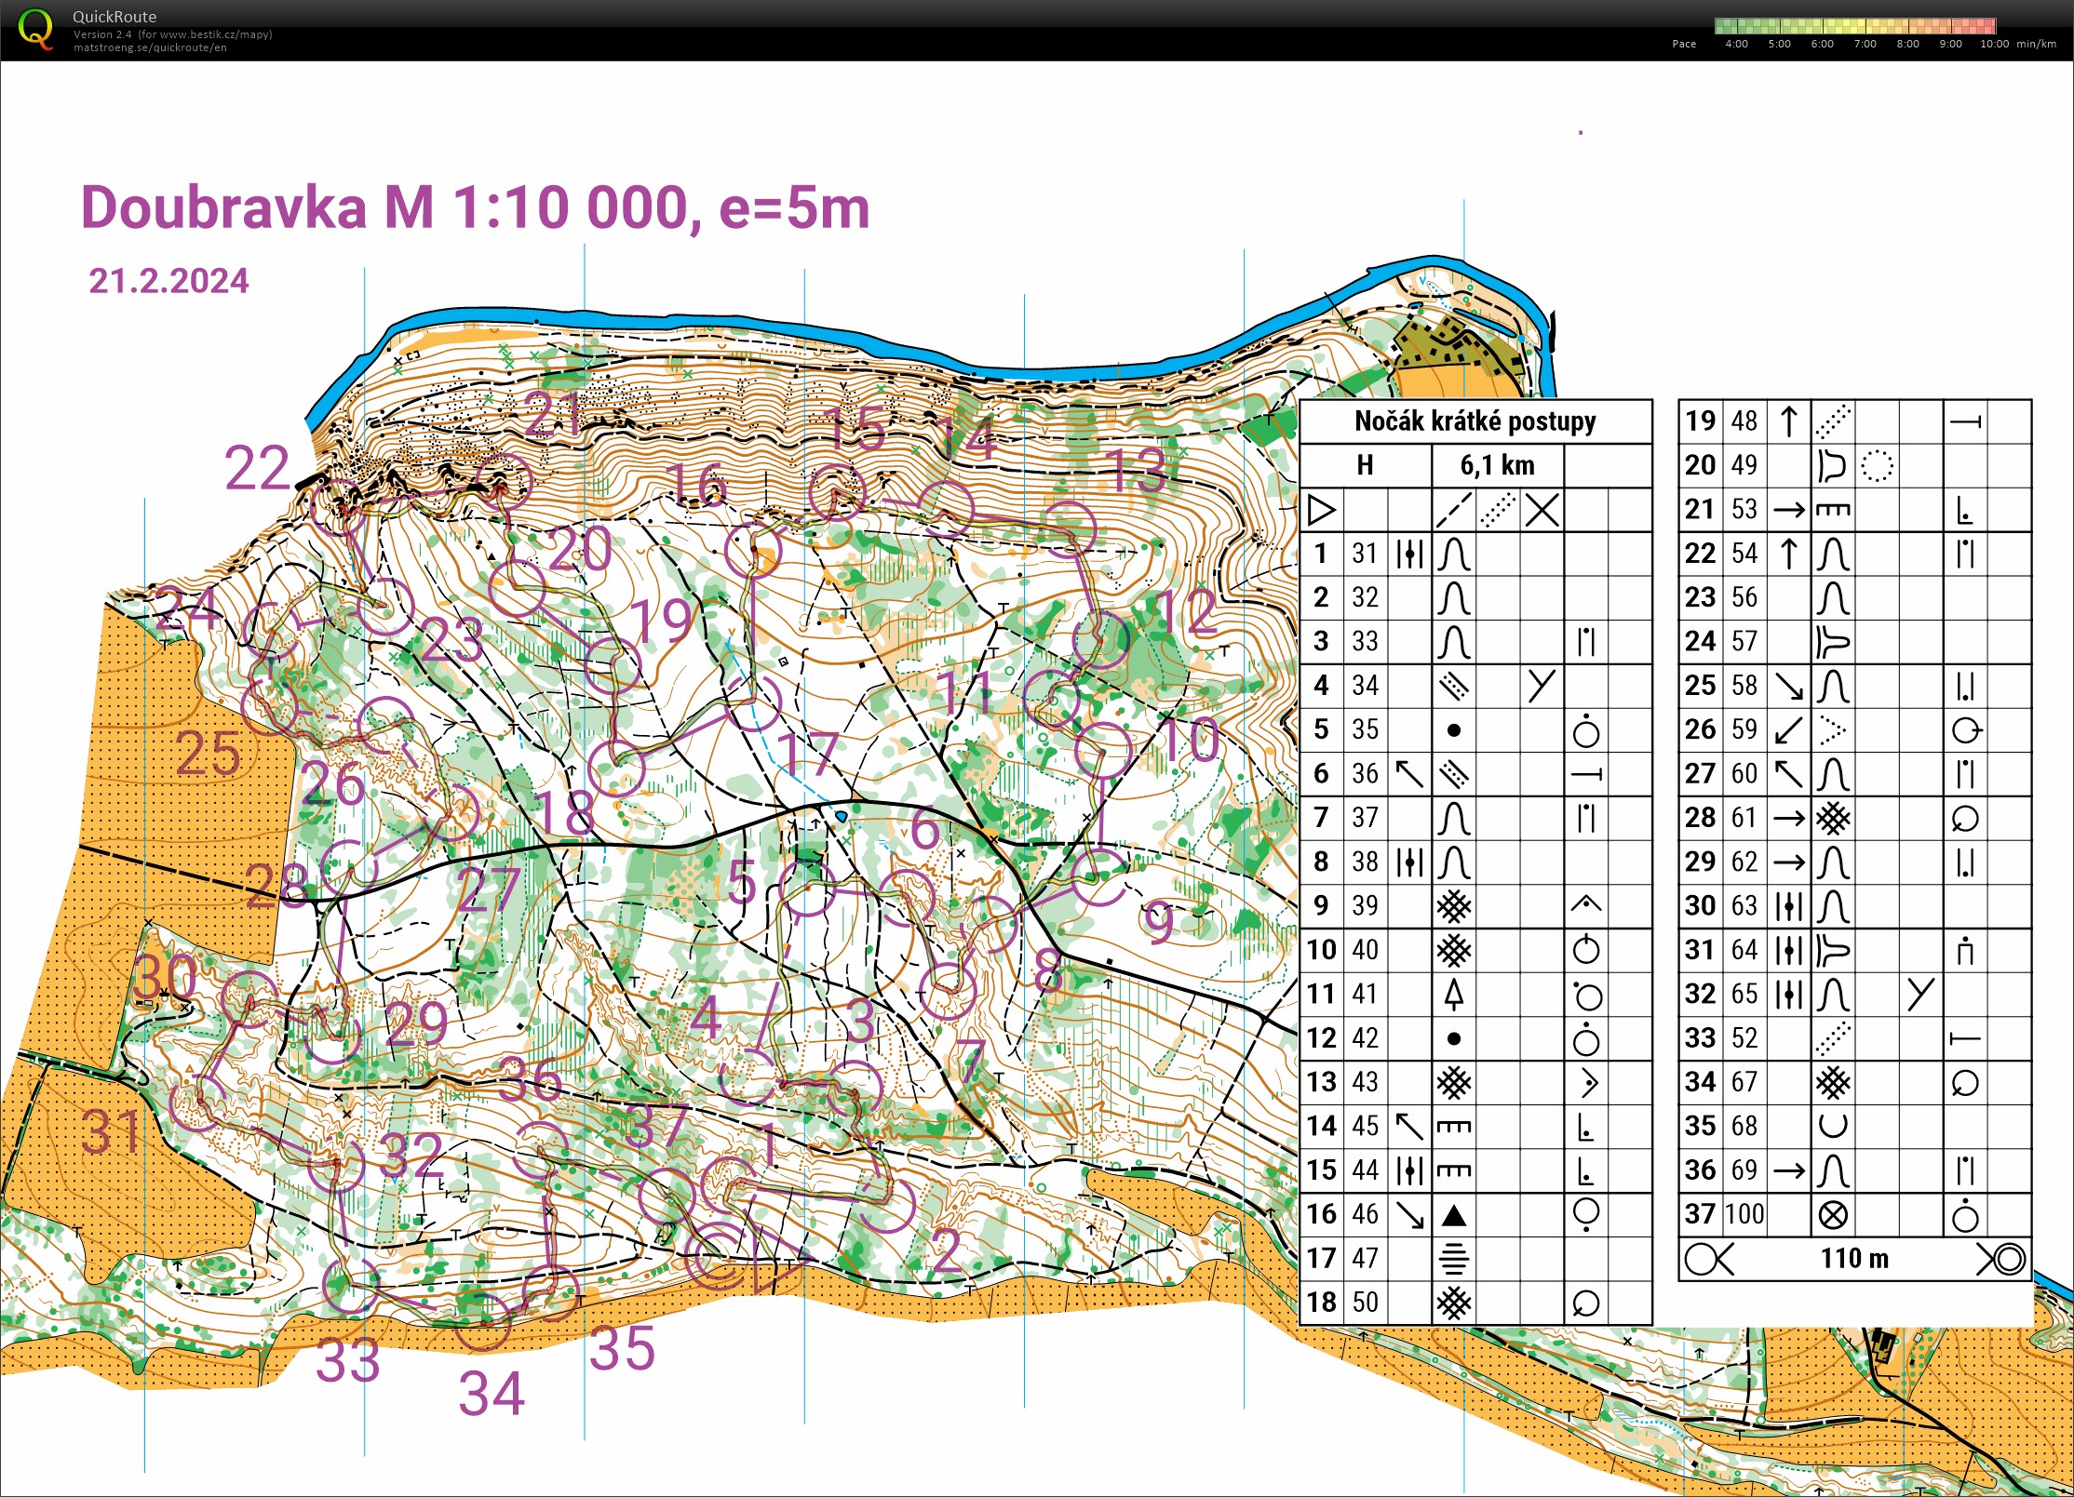This screenshot has height=1497, width=2074.
Task: Click the start triangle in control descriptions
Action: [1321, 510]
